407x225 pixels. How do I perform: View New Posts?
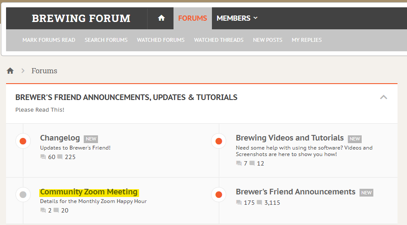[x=268, y=40]
